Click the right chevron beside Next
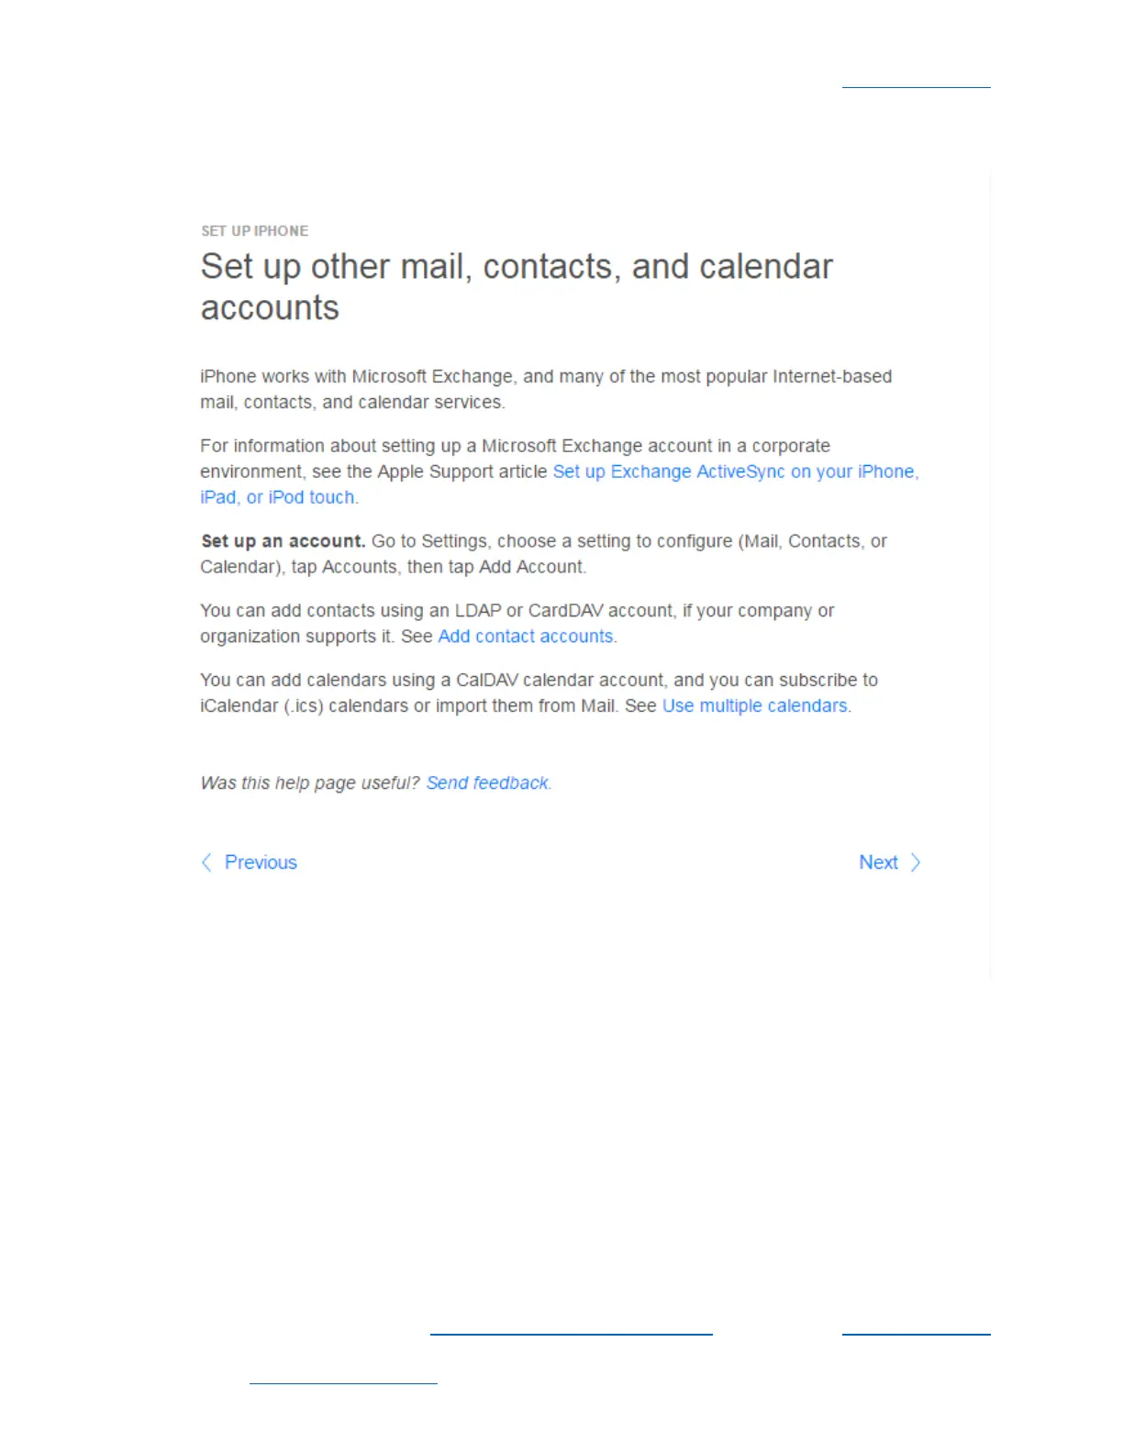1123x1453 pixels. [915, 862]
